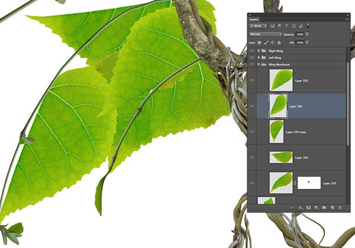Select the Layer 103 leaf thumbnail

pyautogui.click(x=281, y=182)
